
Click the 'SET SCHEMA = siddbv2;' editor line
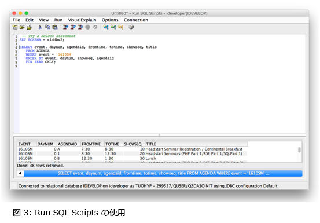42,40
